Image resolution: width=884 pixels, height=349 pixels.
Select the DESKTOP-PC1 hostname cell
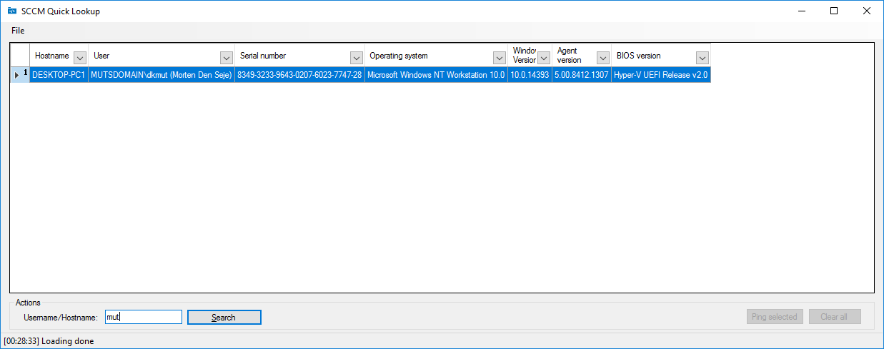click(59, 75)
